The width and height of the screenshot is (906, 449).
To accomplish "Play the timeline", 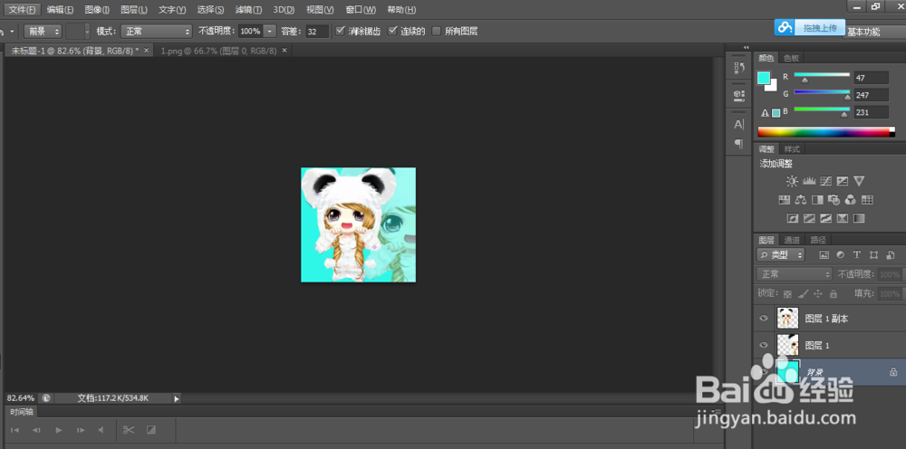I will 58,430.
